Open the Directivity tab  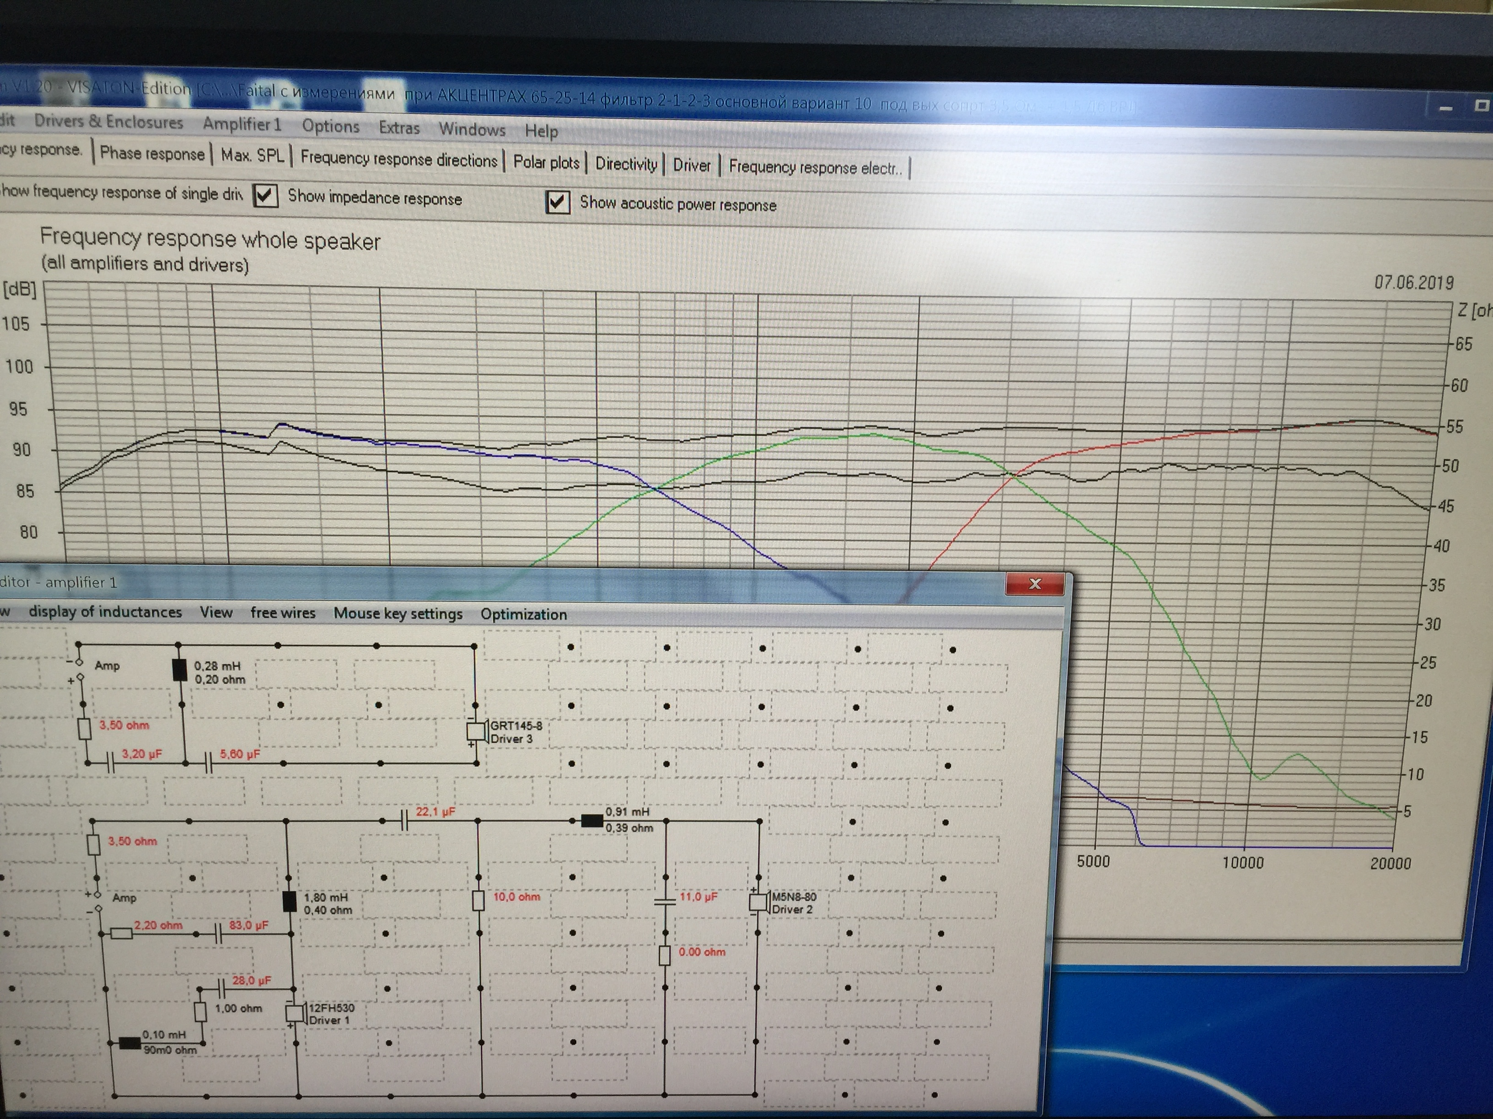click(626, 165)
